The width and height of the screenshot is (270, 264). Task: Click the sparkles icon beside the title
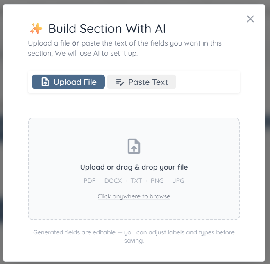36,29
